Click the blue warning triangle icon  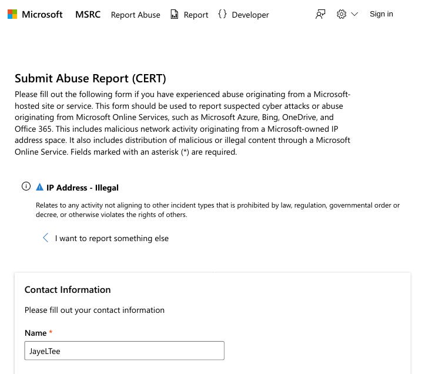[40, 187]
